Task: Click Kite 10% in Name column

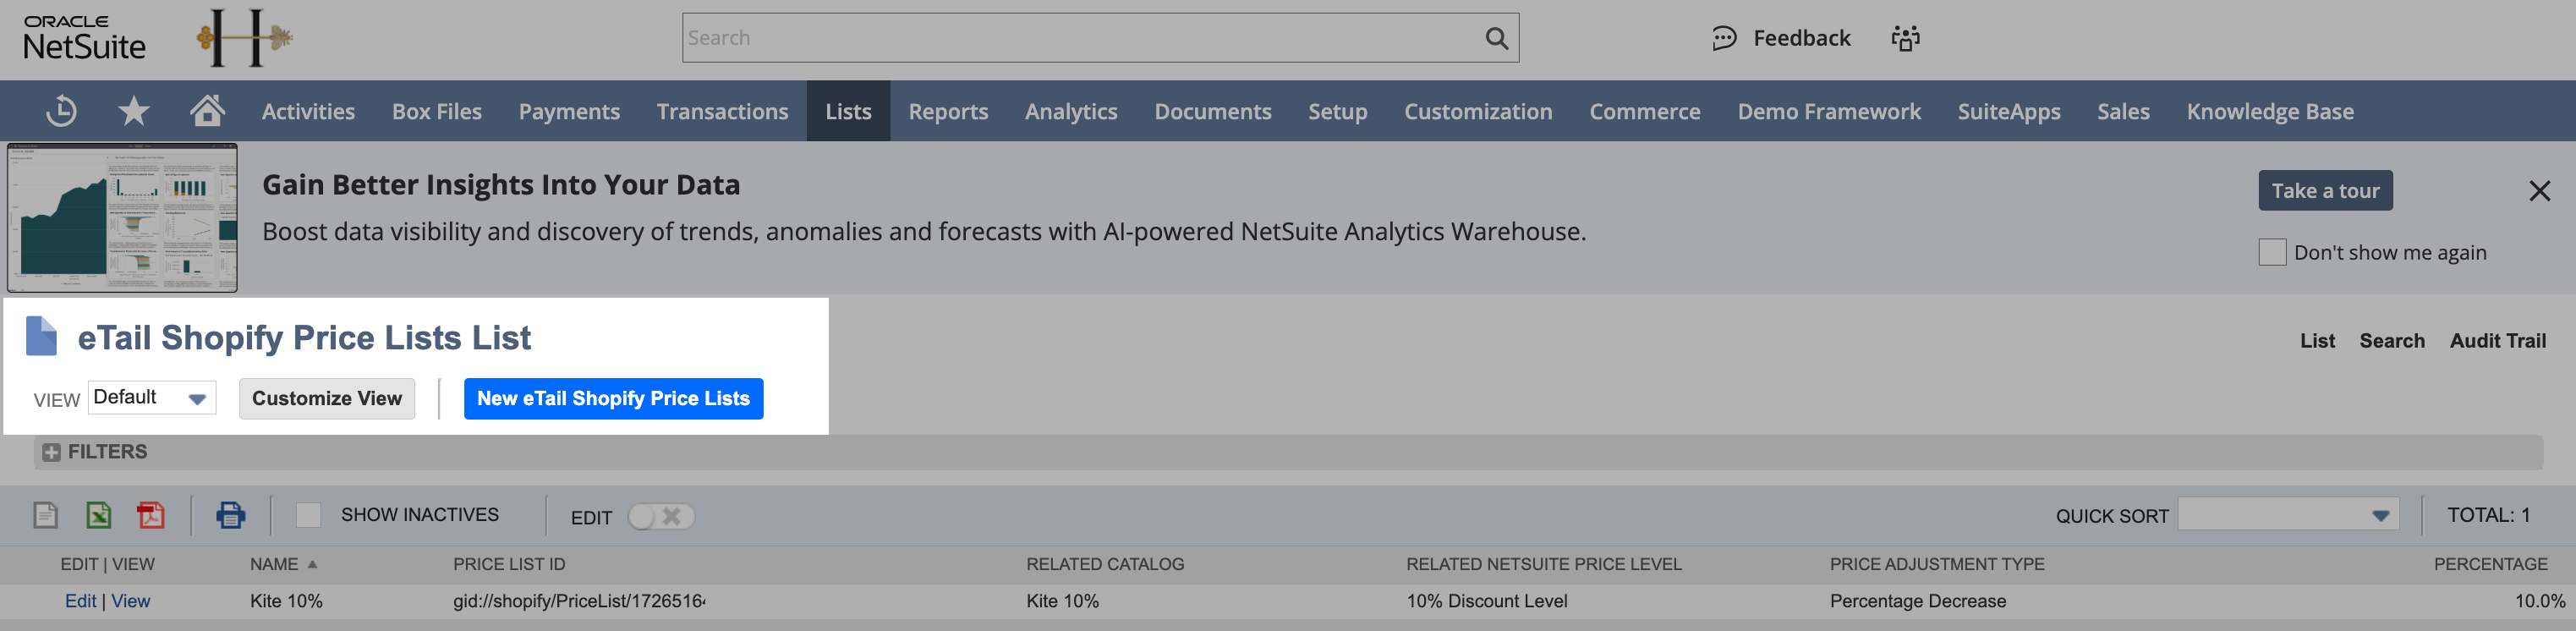Action: tap(286, 601)
